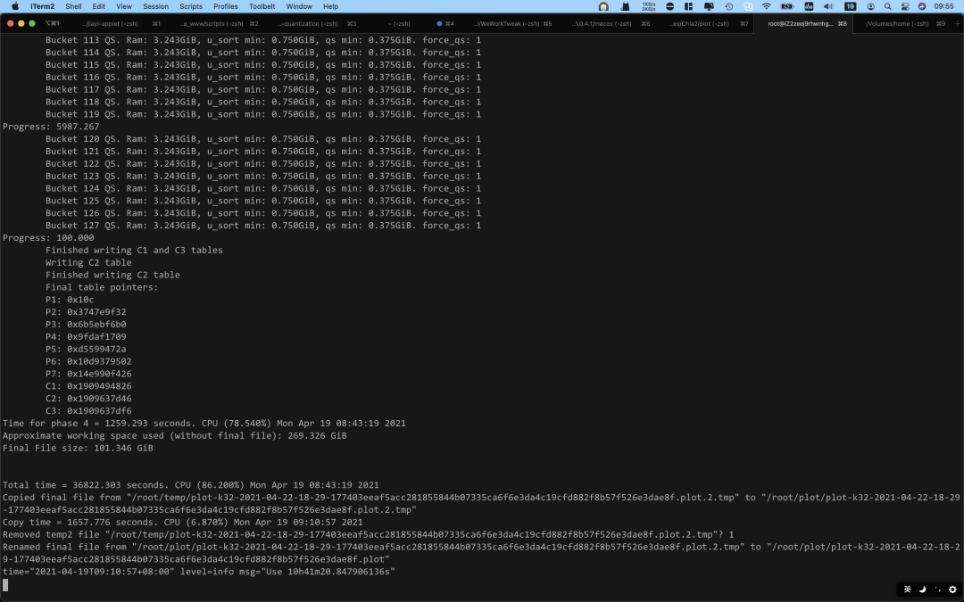This screenshot has height=602, width=964.
Task: Click the terminal cursor on the last line
Action: pyautogui.click(x=5, y=585)
